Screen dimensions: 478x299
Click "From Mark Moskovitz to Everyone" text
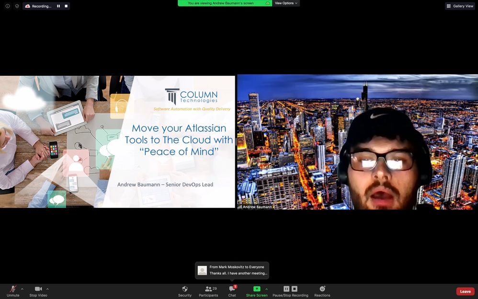pos(237,267)
